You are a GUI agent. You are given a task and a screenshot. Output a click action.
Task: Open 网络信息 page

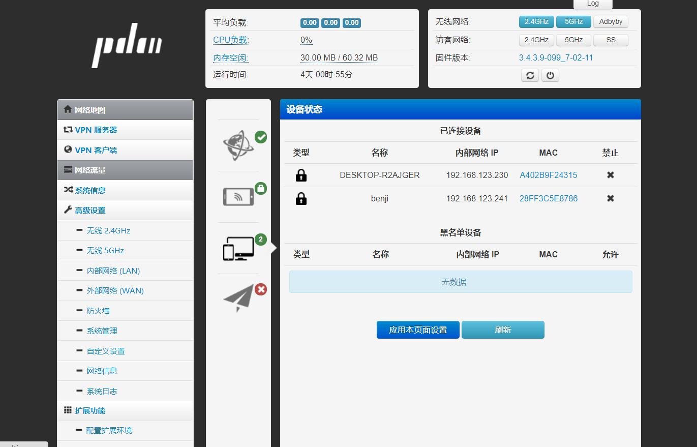tap(125, 371)
